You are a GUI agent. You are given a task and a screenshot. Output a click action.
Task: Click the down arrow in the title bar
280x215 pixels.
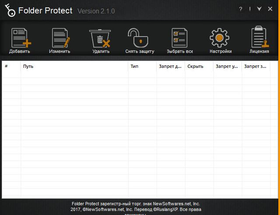tap(259, 9)
